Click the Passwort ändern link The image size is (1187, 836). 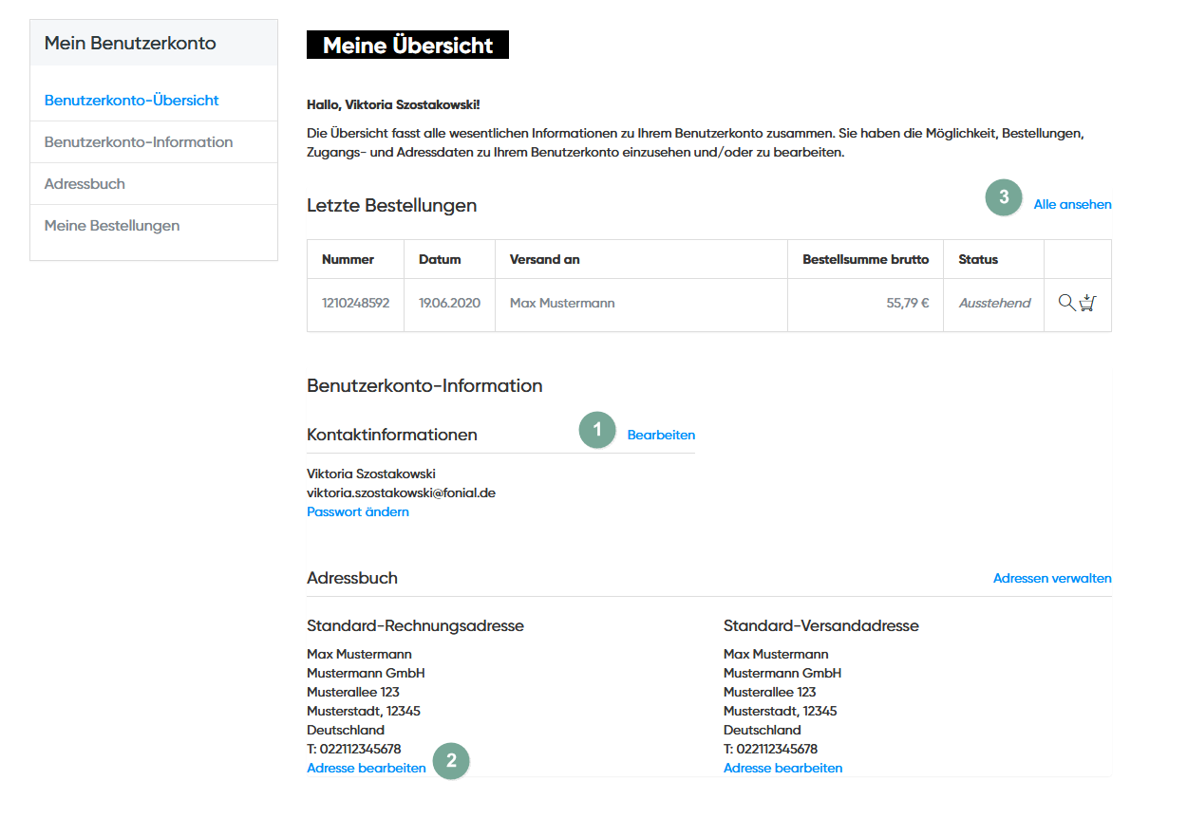click(x=358, y=512)
